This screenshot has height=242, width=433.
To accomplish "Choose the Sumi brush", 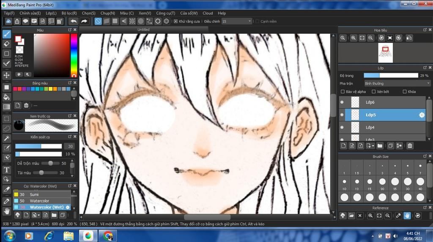I will (x=42, y=194).
